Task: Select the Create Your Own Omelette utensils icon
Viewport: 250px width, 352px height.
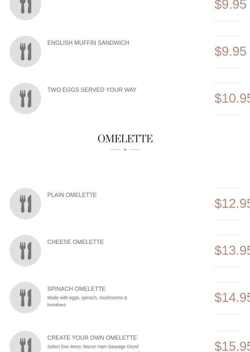Action: 25,344
